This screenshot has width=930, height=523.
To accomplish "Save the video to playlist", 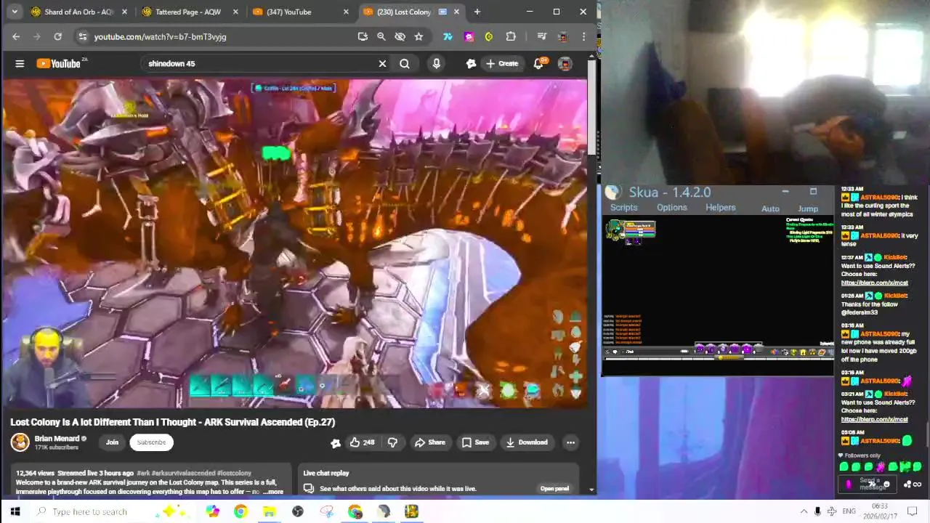I will 475,442.
